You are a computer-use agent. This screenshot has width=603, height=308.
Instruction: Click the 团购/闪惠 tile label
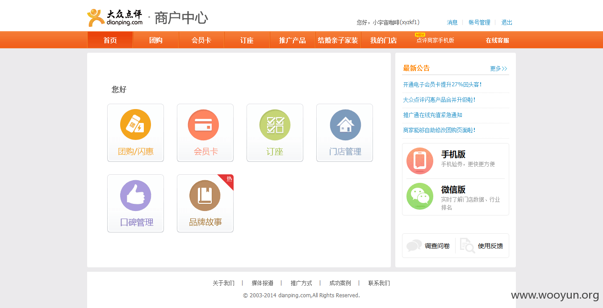(136, 152)
